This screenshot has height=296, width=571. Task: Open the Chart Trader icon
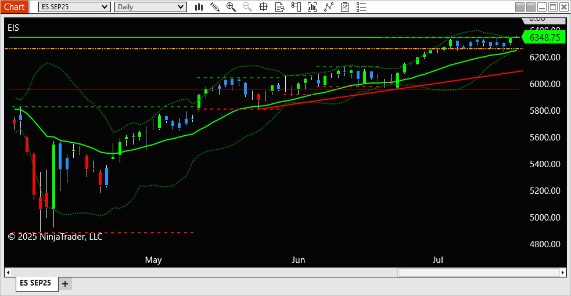pyautogui.click(x=296, y=7)
